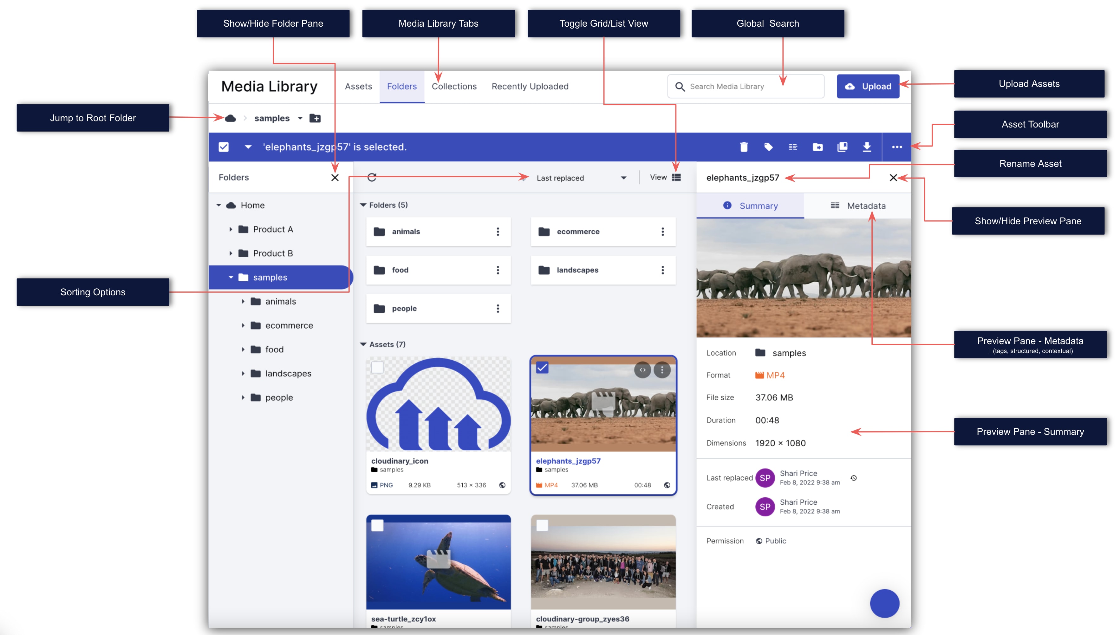The height and width of the screenshot is (635, 1120).
Task: Open options menu for people folder card
Action: (498, 308)
